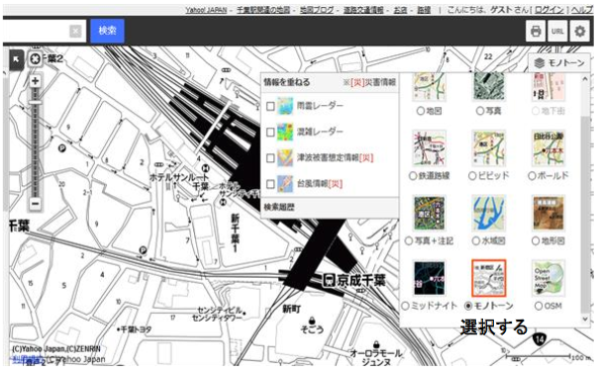The width and height of the screenshot is (598, 373).
Task: Click the 京成千葉 station icon on the map
Action: tap(329, 280)
